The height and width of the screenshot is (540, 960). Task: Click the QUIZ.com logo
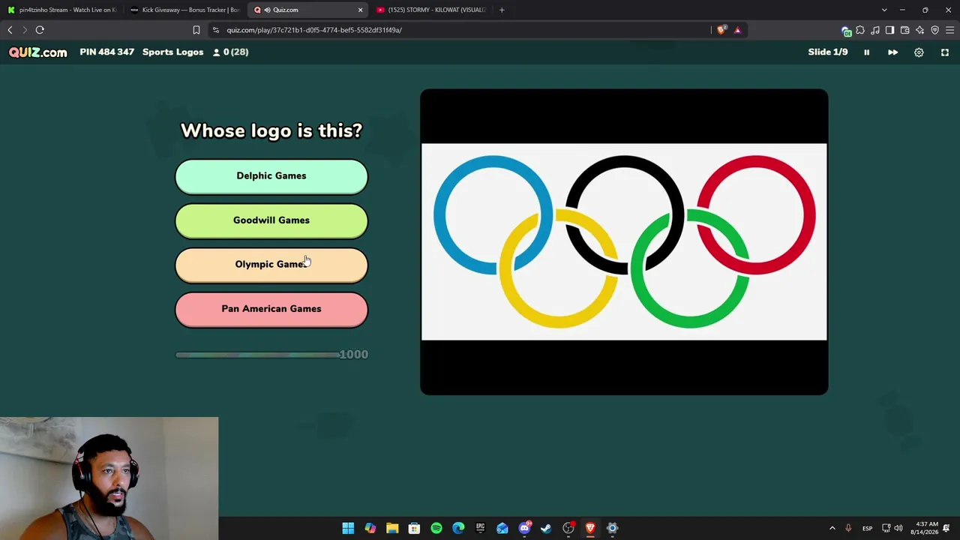tap(37, 52)
